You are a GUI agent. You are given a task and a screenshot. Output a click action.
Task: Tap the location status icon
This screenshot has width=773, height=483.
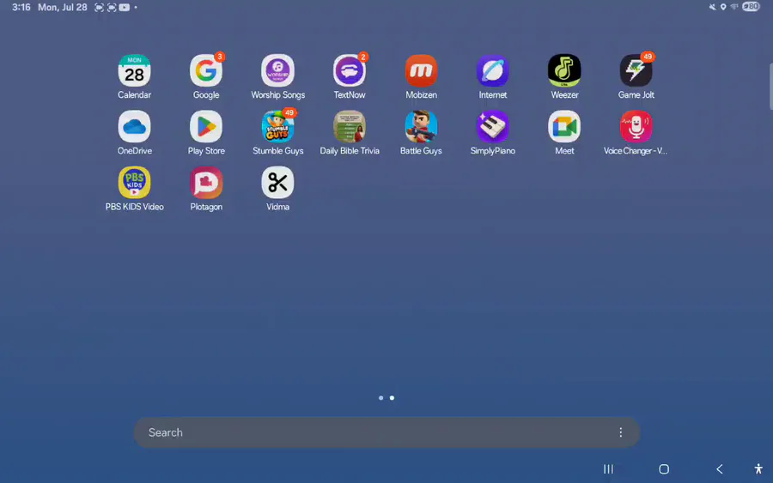pyautogui.click(x=723, y=7)
